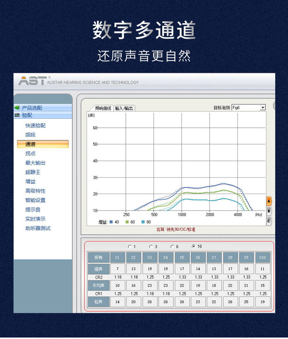288x339 pixels.
Task: Select channel C5 header
Action: coord(182,257)
